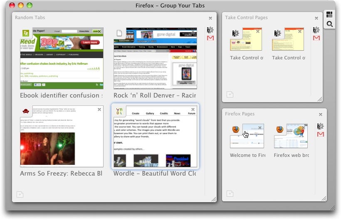Open tab search magnifier icon
This screenshot has height=220, width=341.
tap(330, 24)
